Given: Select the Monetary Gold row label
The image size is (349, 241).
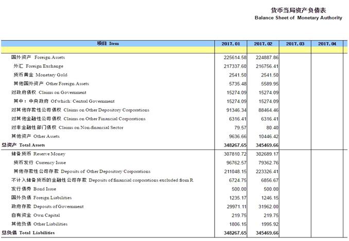Looking at the screenshot, I should point(40,75).
